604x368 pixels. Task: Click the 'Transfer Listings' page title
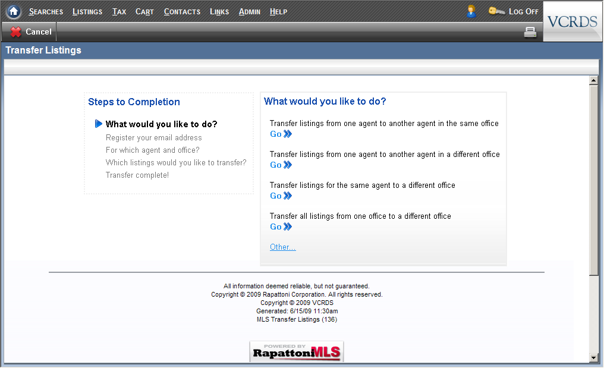pos(43,51)
